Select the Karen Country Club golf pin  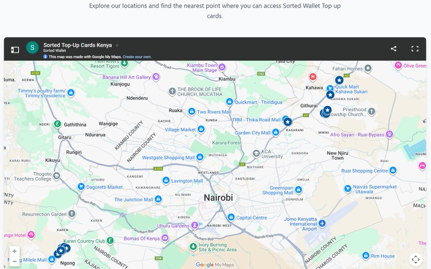click(110, 241)
